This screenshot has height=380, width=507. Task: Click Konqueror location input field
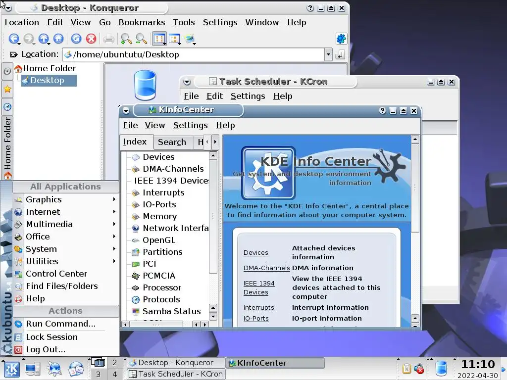pos(194,54)
